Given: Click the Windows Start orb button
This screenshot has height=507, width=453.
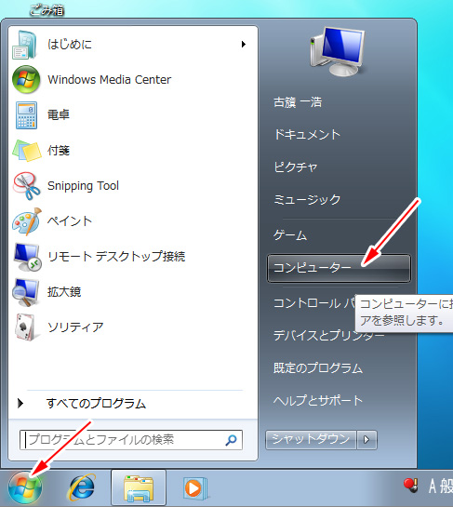Looking at the screenshot, I should click(25, 487).
